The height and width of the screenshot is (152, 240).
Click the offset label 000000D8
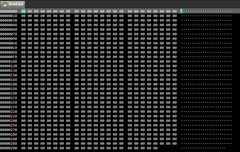pyautogui.click(x=9, y=52)
